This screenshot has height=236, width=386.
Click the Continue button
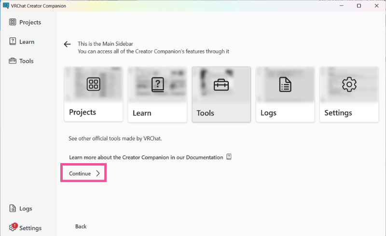coord(83,173)
